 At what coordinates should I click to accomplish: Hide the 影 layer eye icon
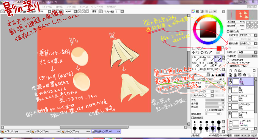[x=230, y=80]
